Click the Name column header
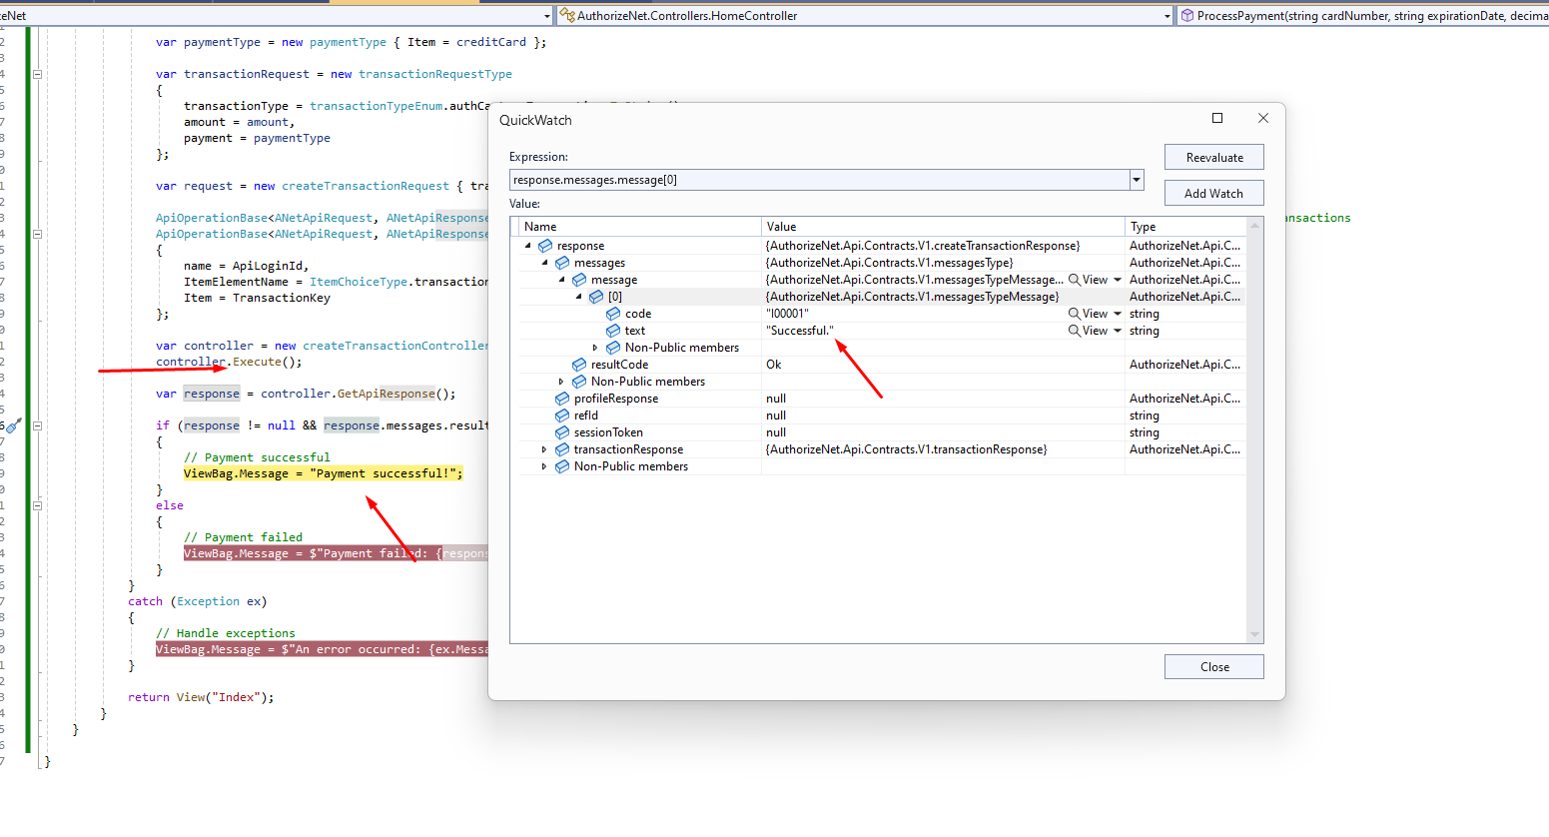1549x837 pixels. pyautogui.click(x=640, y=227)
